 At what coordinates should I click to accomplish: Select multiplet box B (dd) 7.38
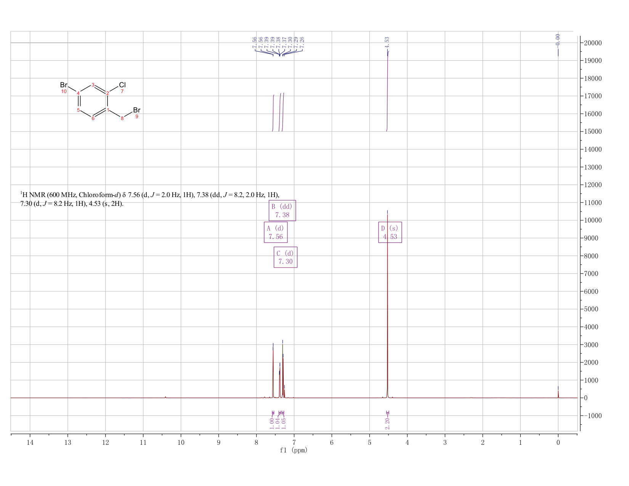click(x=282, y=210)
